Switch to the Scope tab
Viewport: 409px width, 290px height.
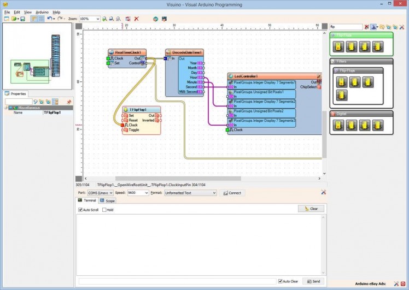click(x=108, y=201)
